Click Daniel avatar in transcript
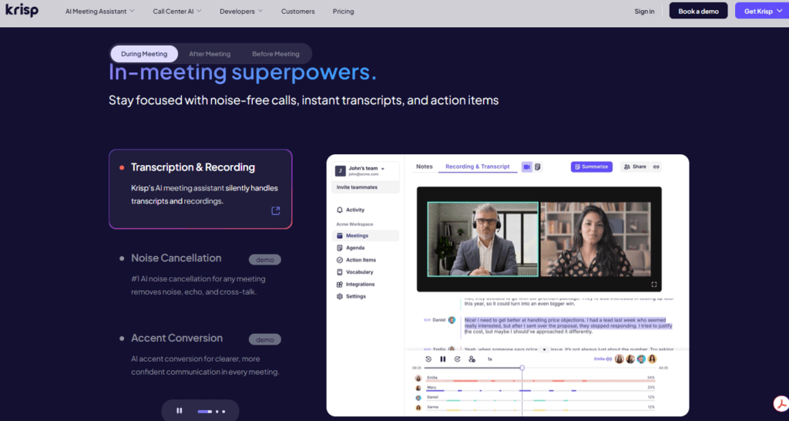This screenshot has width=789, height=421. [x=452, y=320]
